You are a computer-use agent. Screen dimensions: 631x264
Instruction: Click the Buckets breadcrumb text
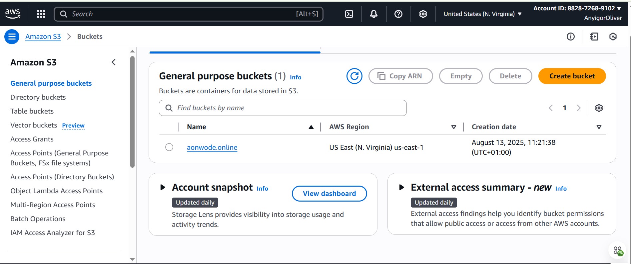pos(90,37)
